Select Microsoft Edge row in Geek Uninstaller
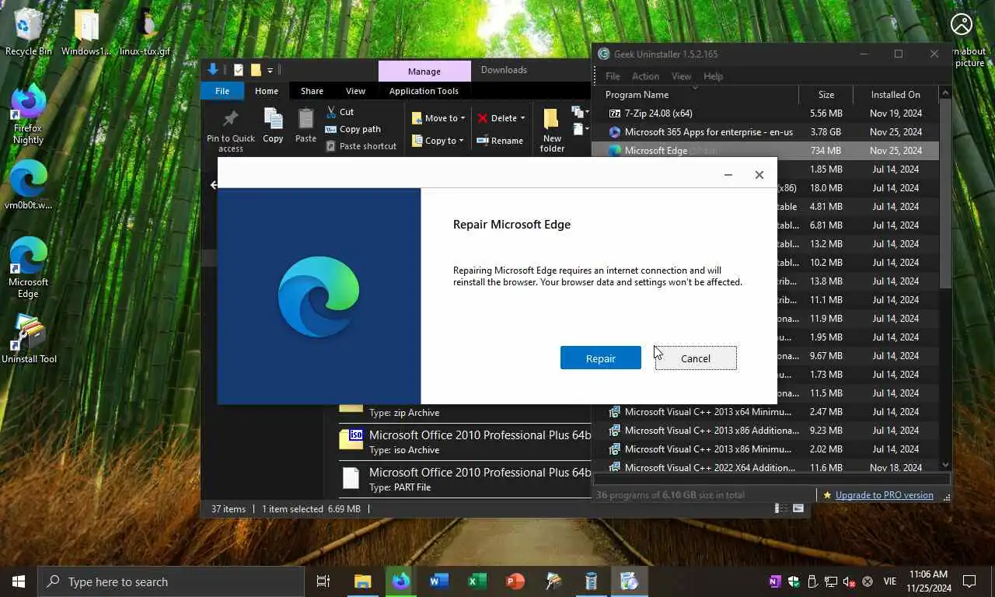Screen dimensions: 995x597 tap(765, 151)
